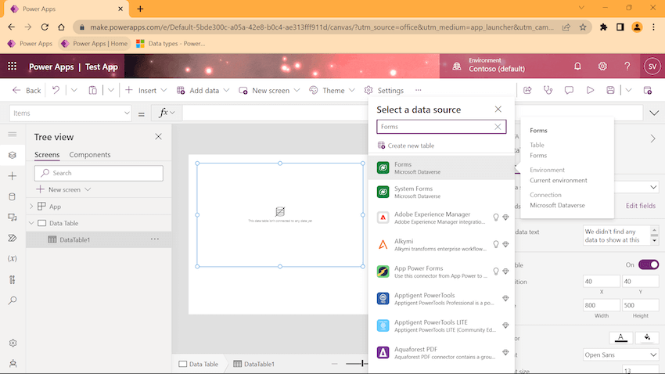665x374 pixels.
Task: Open Power Apps settings gear in header
Action: click(602, 67)
